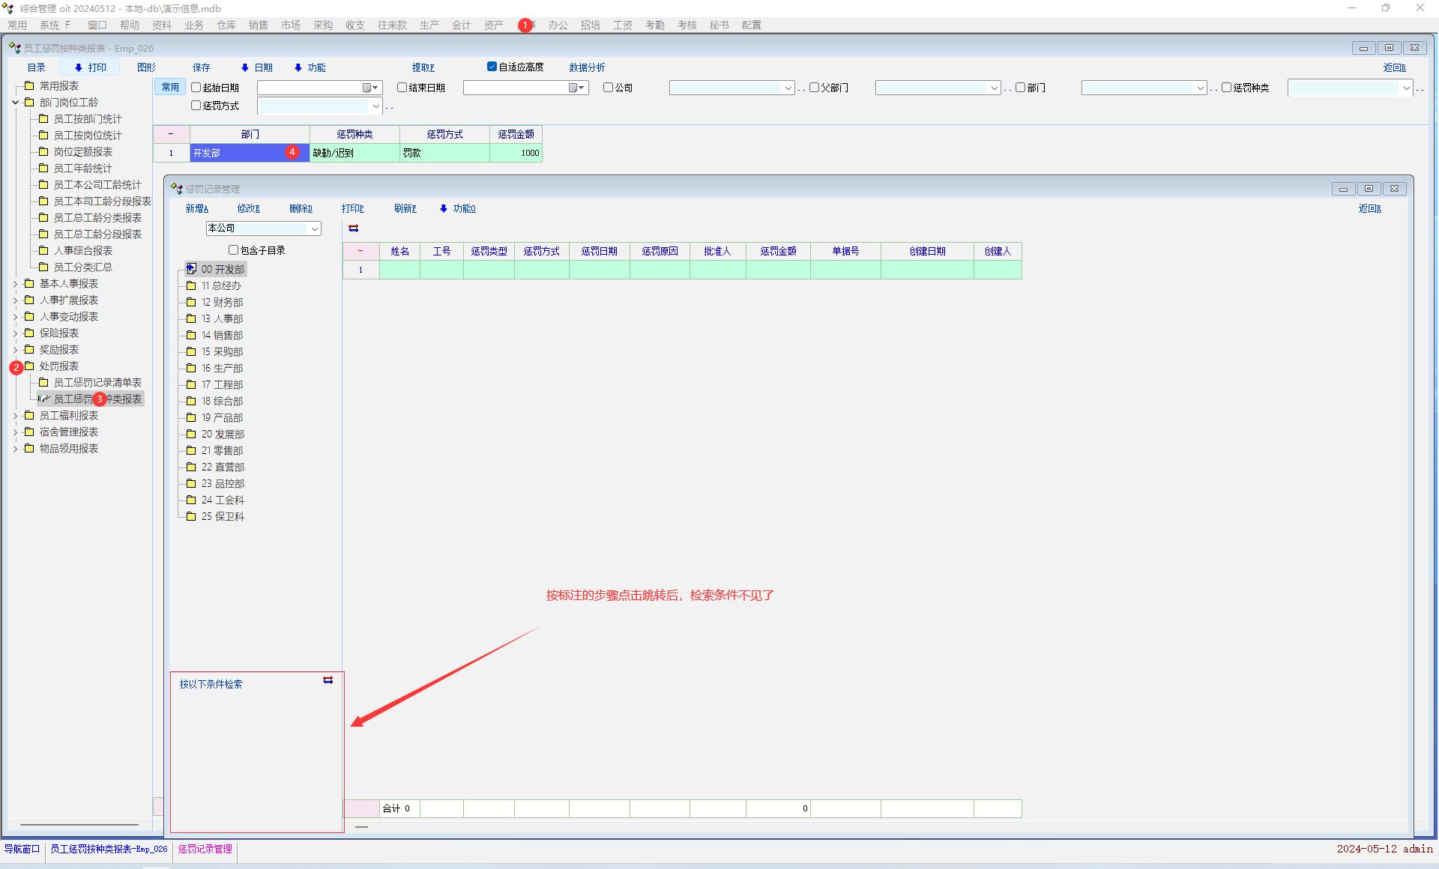Collapse the 部门岗位工龄 tree node
1439x869 pixels.
(15, 103)
